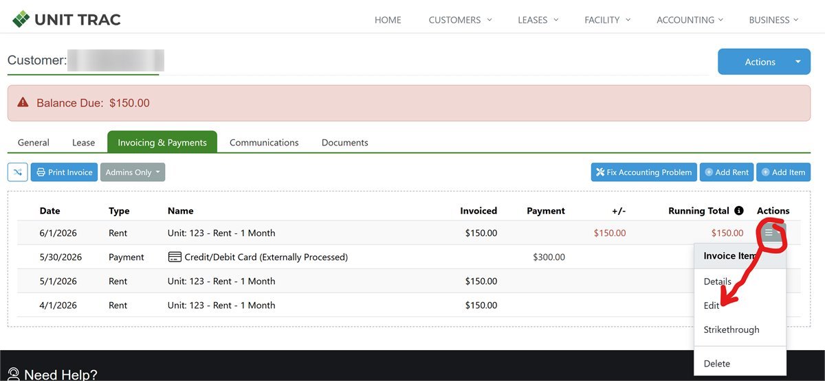Screen dimensions: 825x381
Task: Click the blurred customer name field
Action: tap(116, 60)
